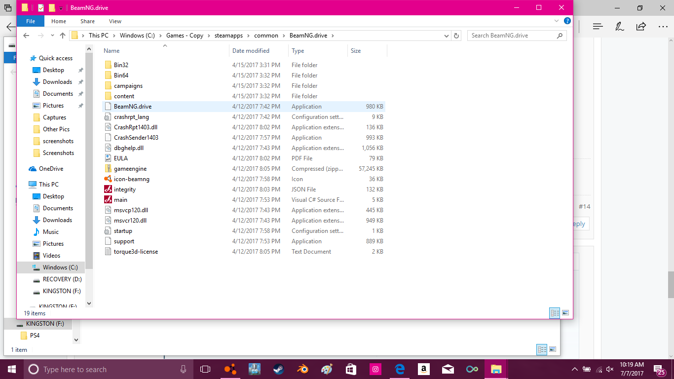This screenshot has height=379, width=674.
Task: Click Large icons view button in background Explorer window
Action: click(x=553, y=349)
